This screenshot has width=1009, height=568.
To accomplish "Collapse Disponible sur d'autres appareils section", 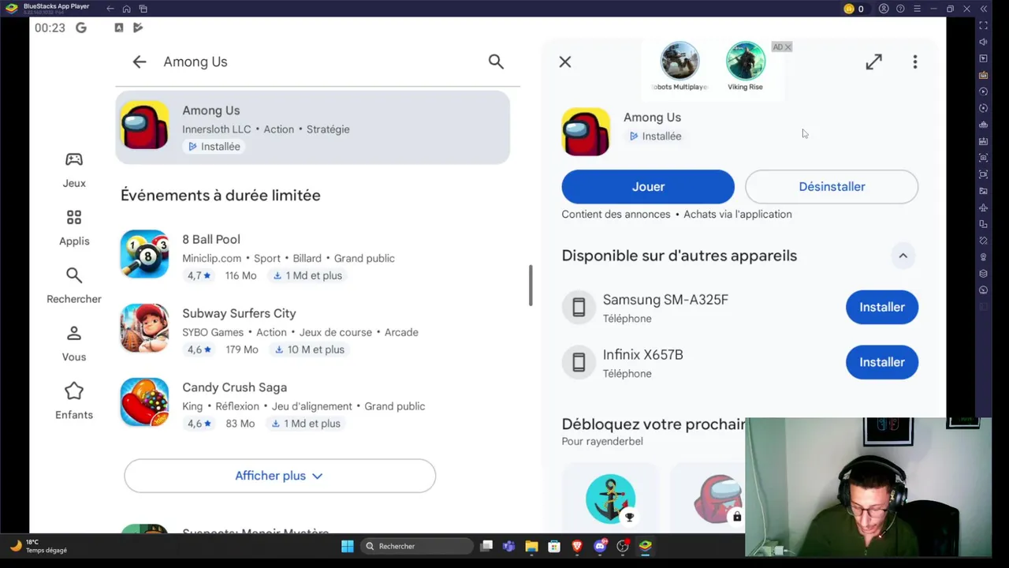I will tap(903, 256).
